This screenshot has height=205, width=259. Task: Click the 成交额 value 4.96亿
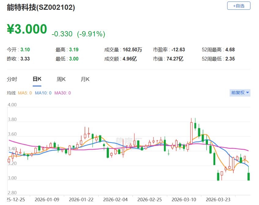click(130, 59)
